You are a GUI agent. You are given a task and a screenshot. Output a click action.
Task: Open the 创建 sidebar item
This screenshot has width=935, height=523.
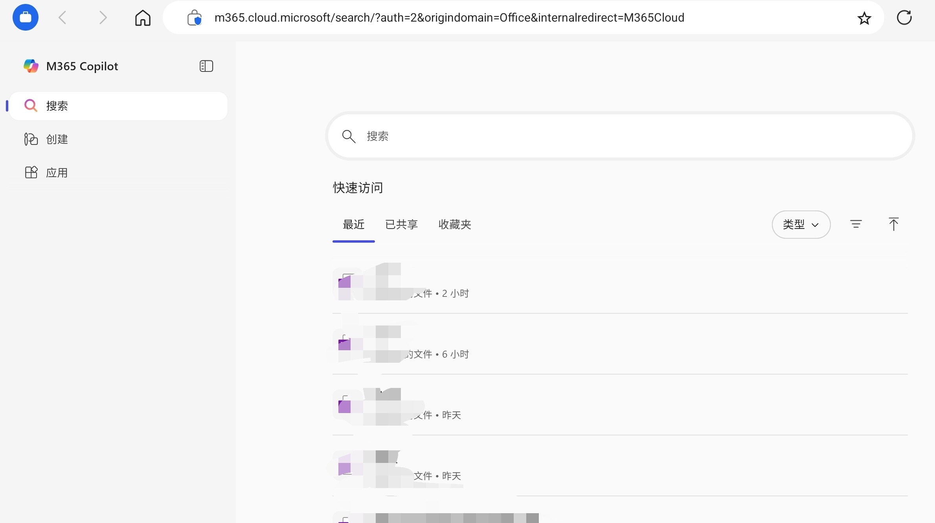57,139
